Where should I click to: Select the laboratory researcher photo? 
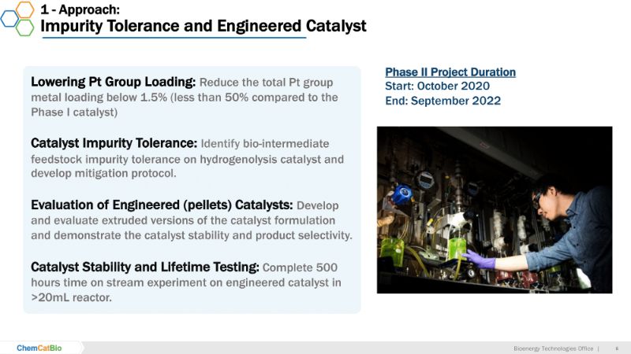tap(494, 209)
